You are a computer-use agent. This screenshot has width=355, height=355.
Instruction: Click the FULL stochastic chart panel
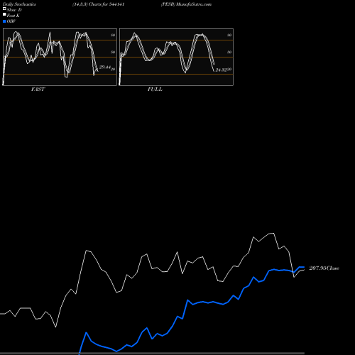(x=176, y=57)
